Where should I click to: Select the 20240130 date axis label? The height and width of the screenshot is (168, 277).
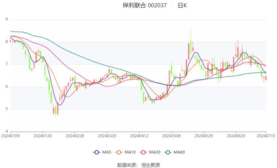tap(43, 136)
